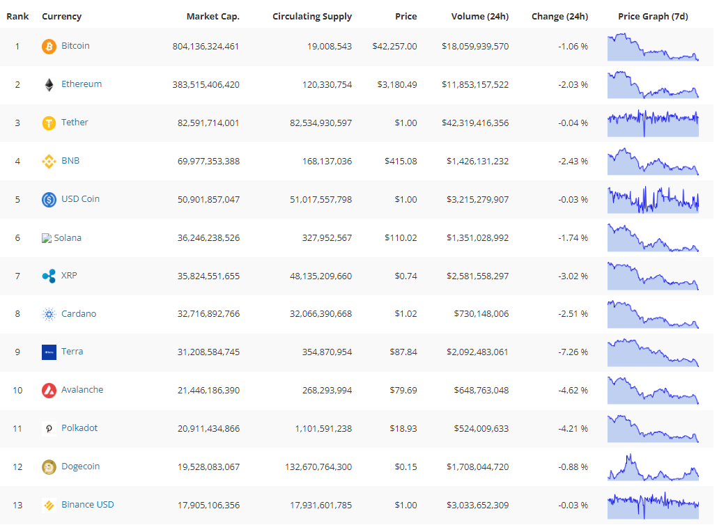
Task: View the Tether 7-day price graph
Action: tap(653, 123)
